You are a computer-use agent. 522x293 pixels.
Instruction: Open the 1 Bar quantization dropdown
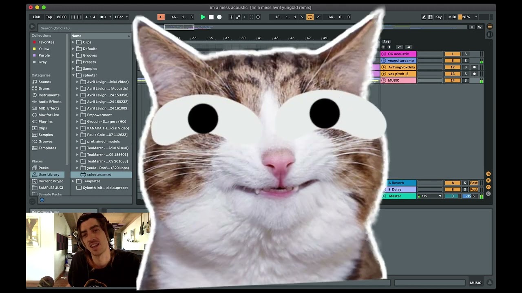pos(121,17)
